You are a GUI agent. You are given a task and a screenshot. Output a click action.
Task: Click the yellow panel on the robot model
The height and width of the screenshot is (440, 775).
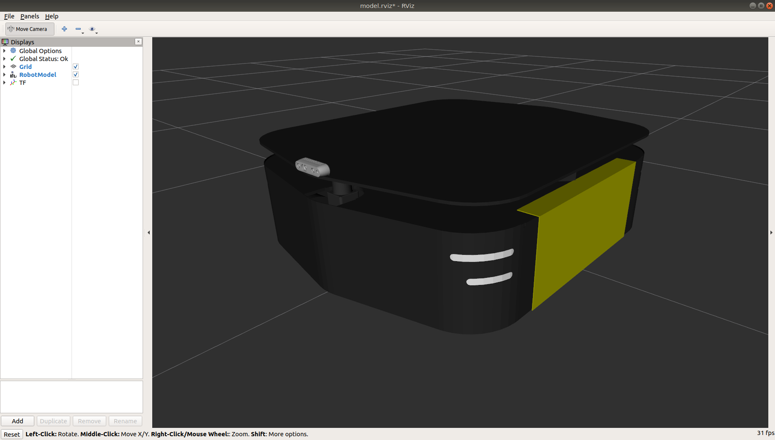click(x=581, y=234)
